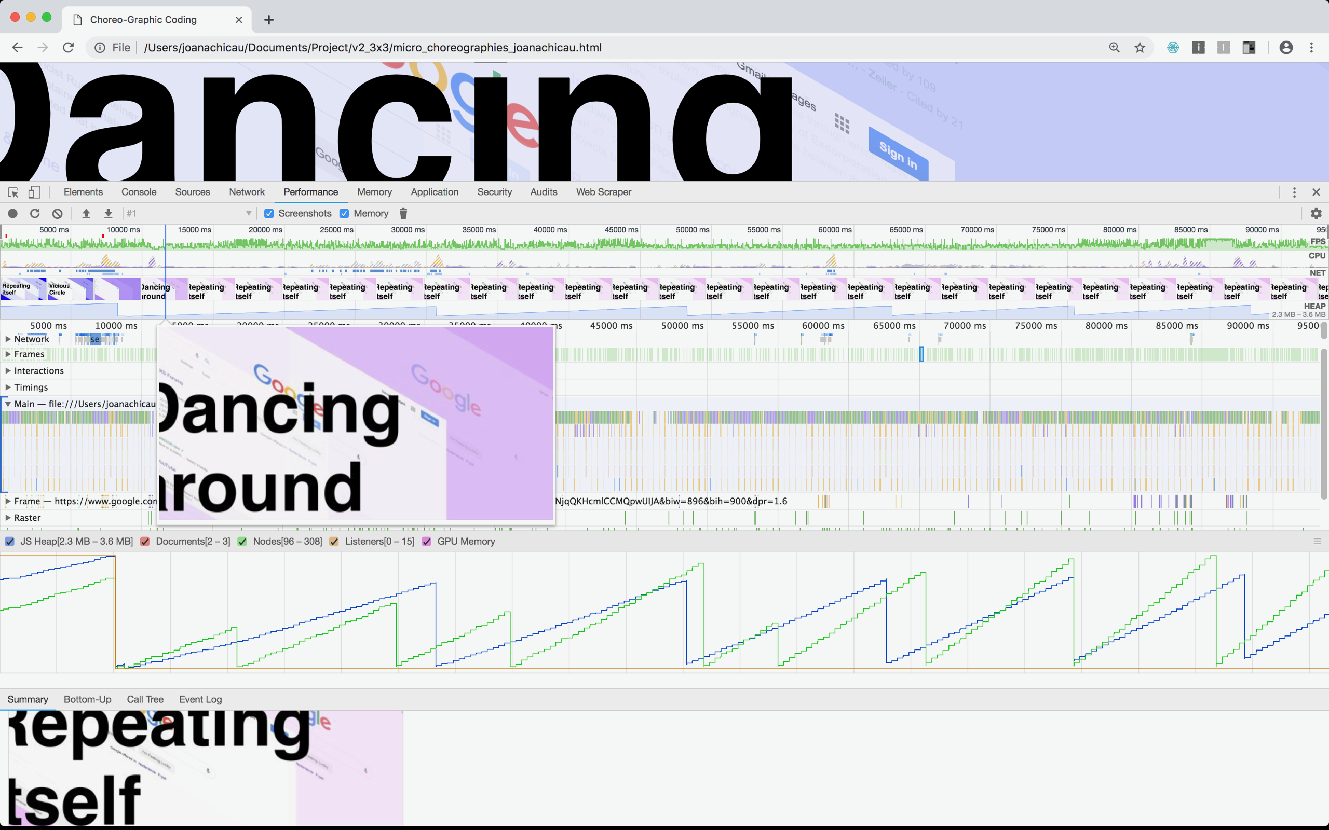Disable the Memory checkbox
This screenshot has height=830, width=1329.
[344, 214]
